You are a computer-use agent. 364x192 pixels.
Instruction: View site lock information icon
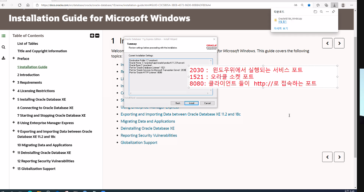click(x=37, y=5)
